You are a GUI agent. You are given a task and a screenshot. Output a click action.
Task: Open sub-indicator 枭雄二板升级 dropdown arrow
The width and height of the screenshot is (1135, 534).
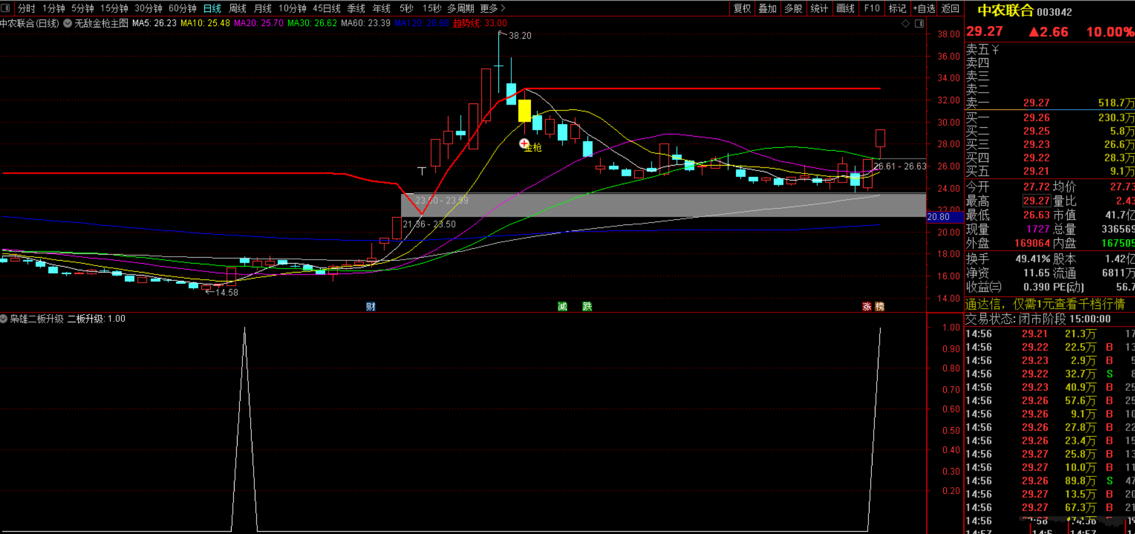[4, 319]
